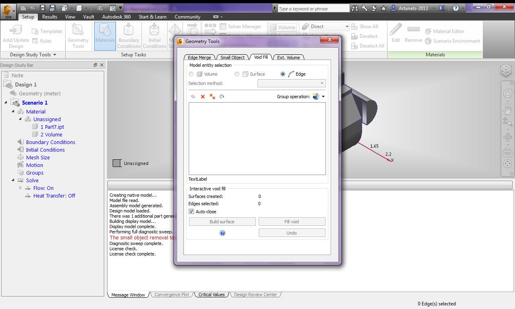Select the Boundary Conditions tree item
The width and height of the screenshot is (515, 309).
click(x=51, y=142)
